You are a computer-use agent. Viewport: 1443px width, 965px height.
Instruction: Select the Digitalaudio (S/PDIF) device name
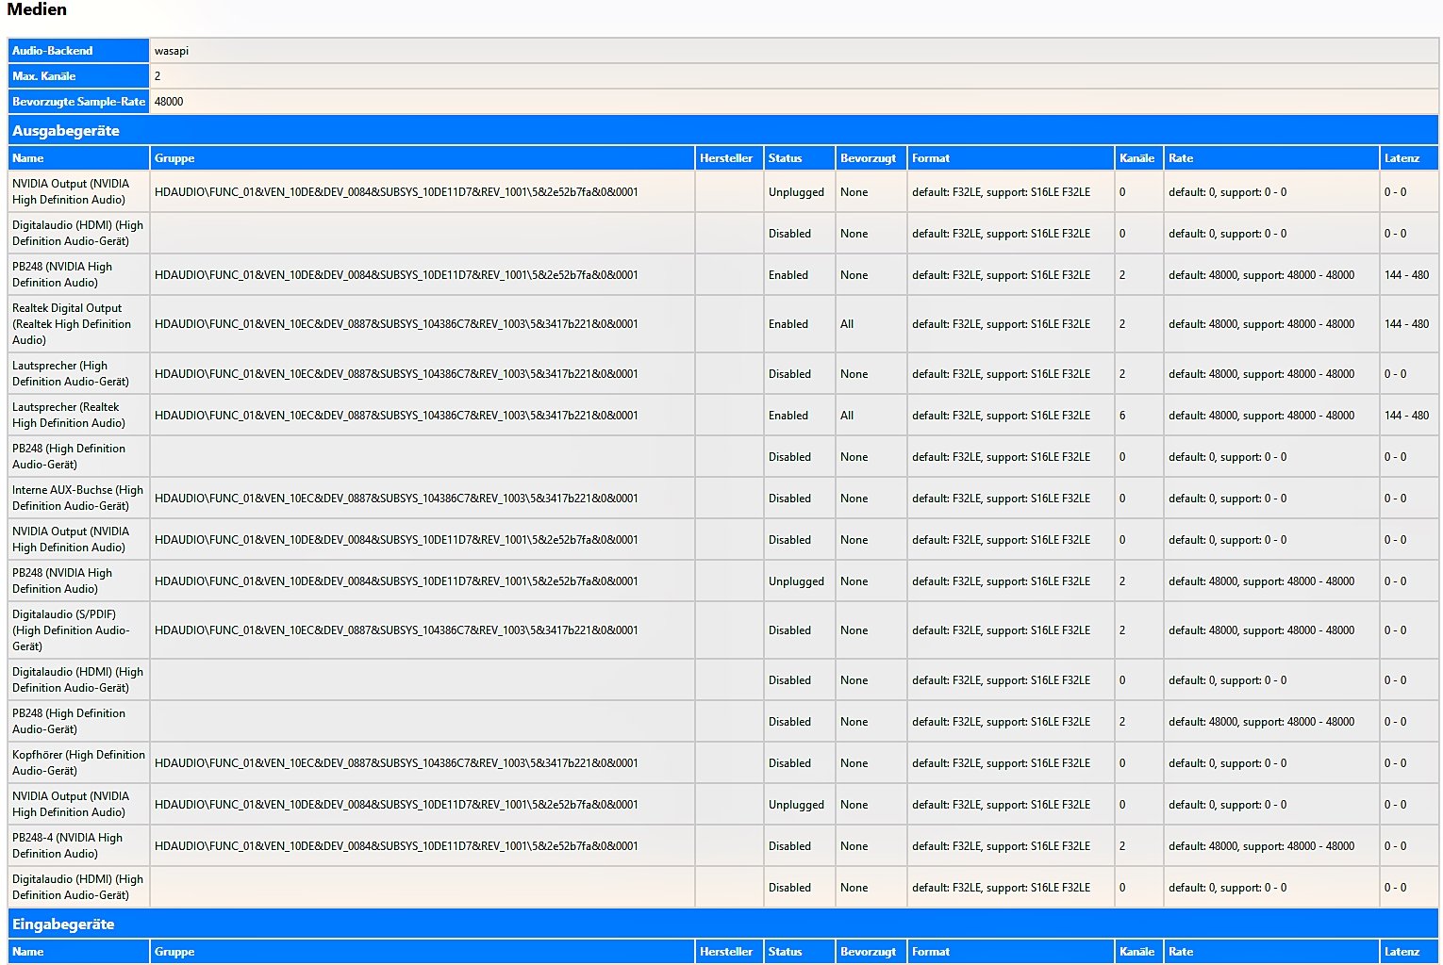(72, 630)
